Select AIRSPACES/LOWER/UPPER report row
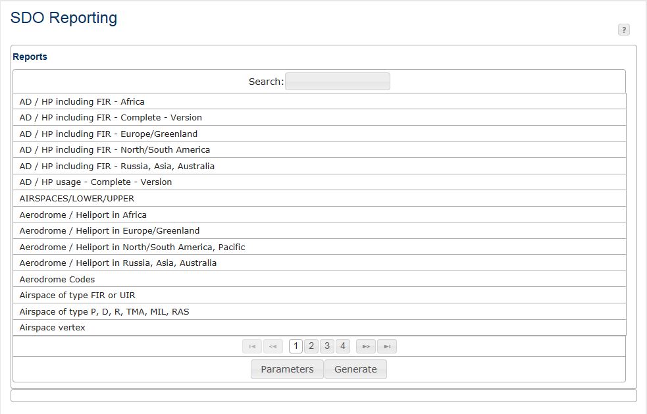The height and width of the screenshot is (414, 647). 319,199
